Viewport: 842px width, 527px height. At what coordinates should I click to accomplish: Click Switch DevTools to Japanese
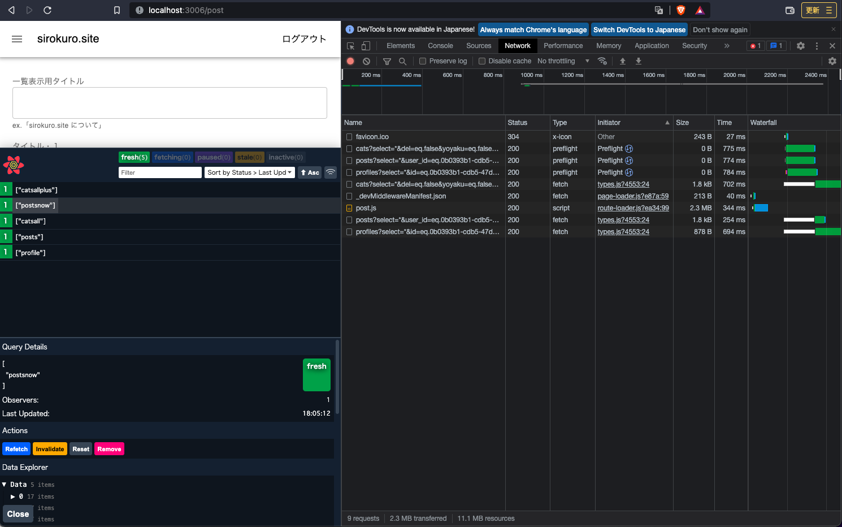click(639, 30)
